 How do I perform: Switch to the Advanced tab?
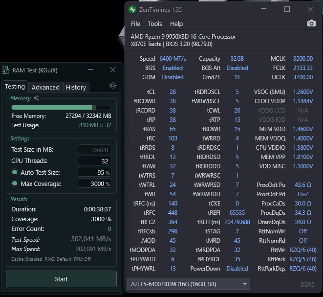pyautogui.click(x=45, y=87)
